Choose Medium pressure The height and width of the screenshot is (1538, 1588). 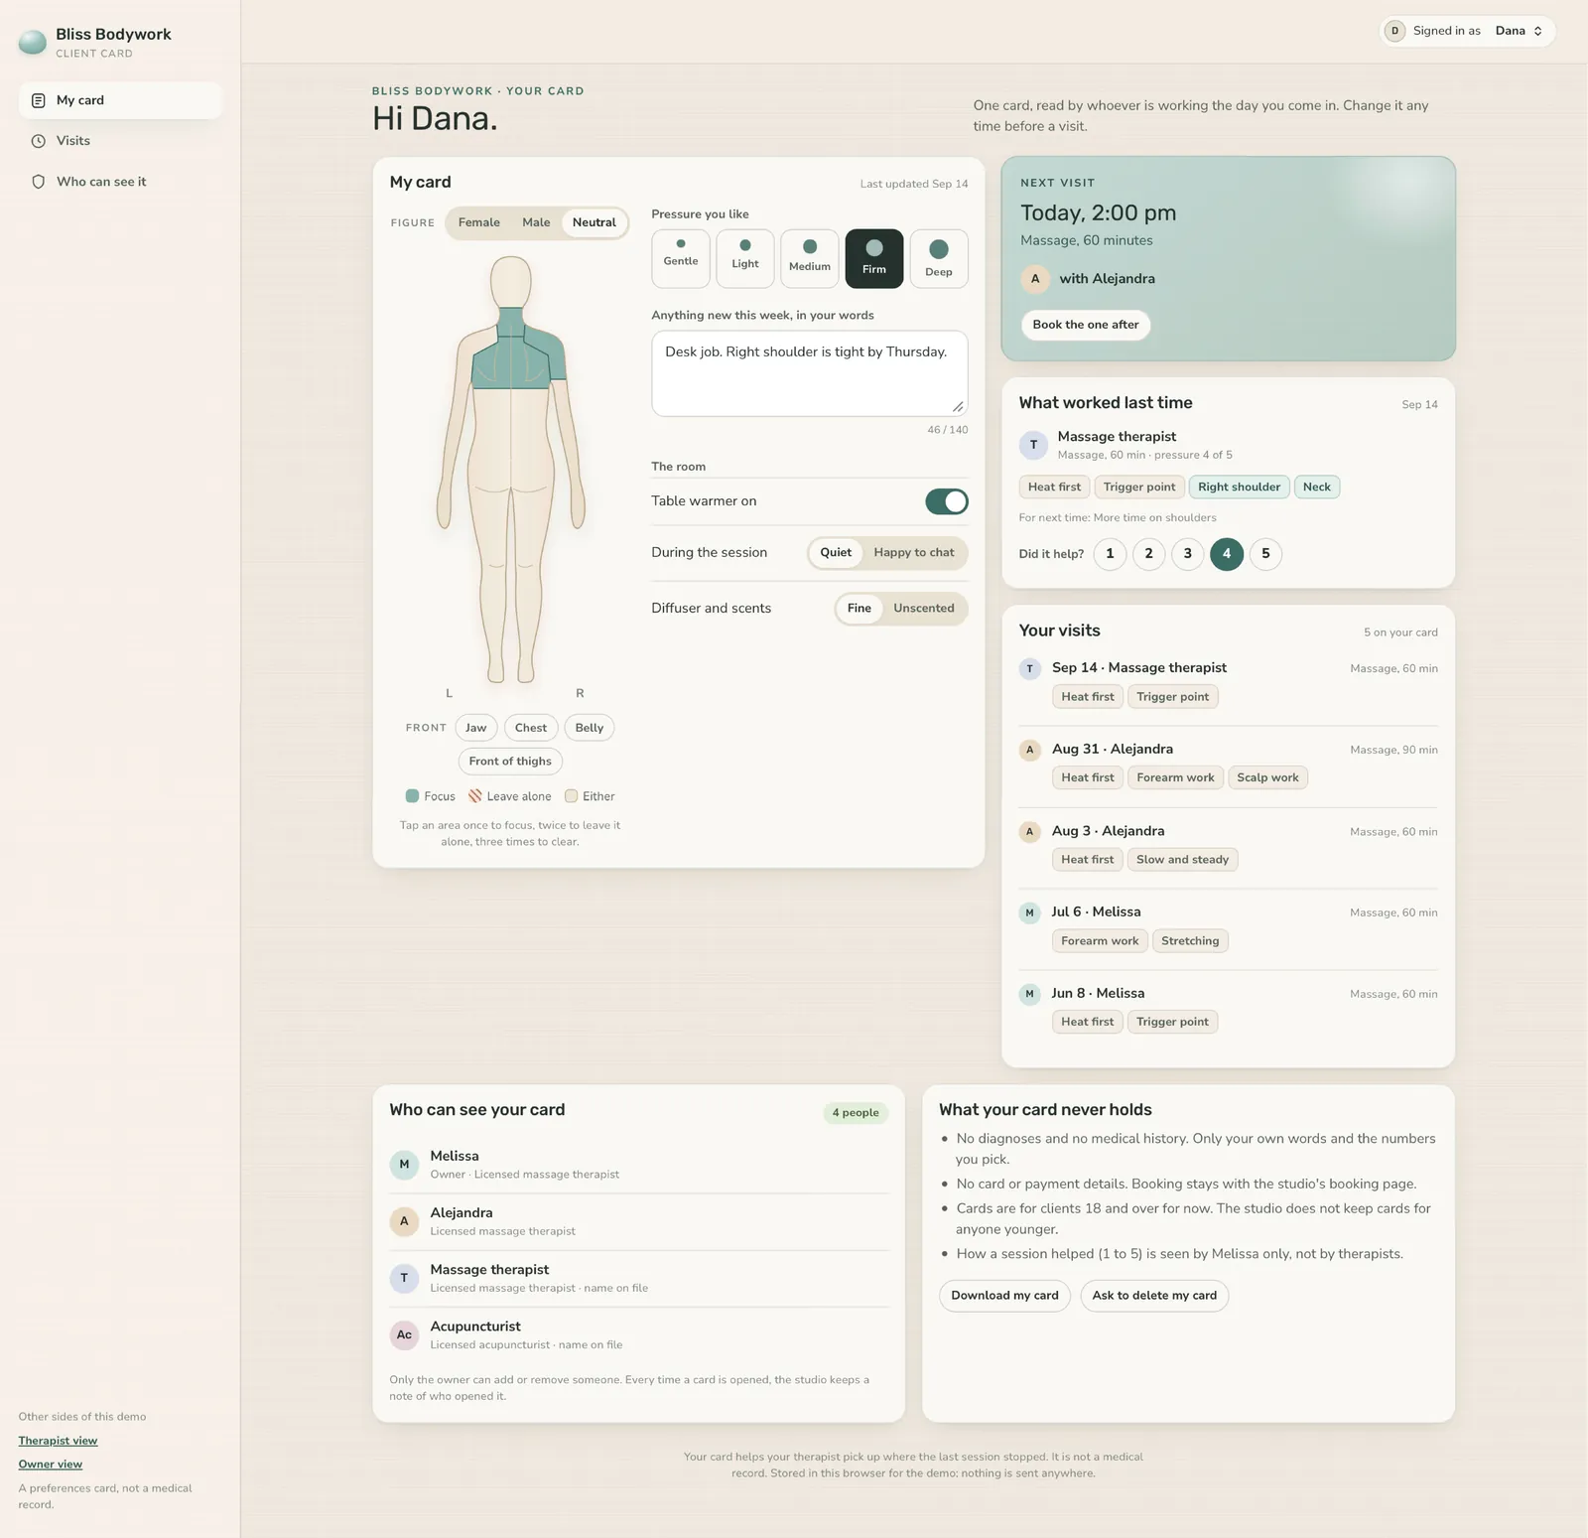click(x=810, y=258)
